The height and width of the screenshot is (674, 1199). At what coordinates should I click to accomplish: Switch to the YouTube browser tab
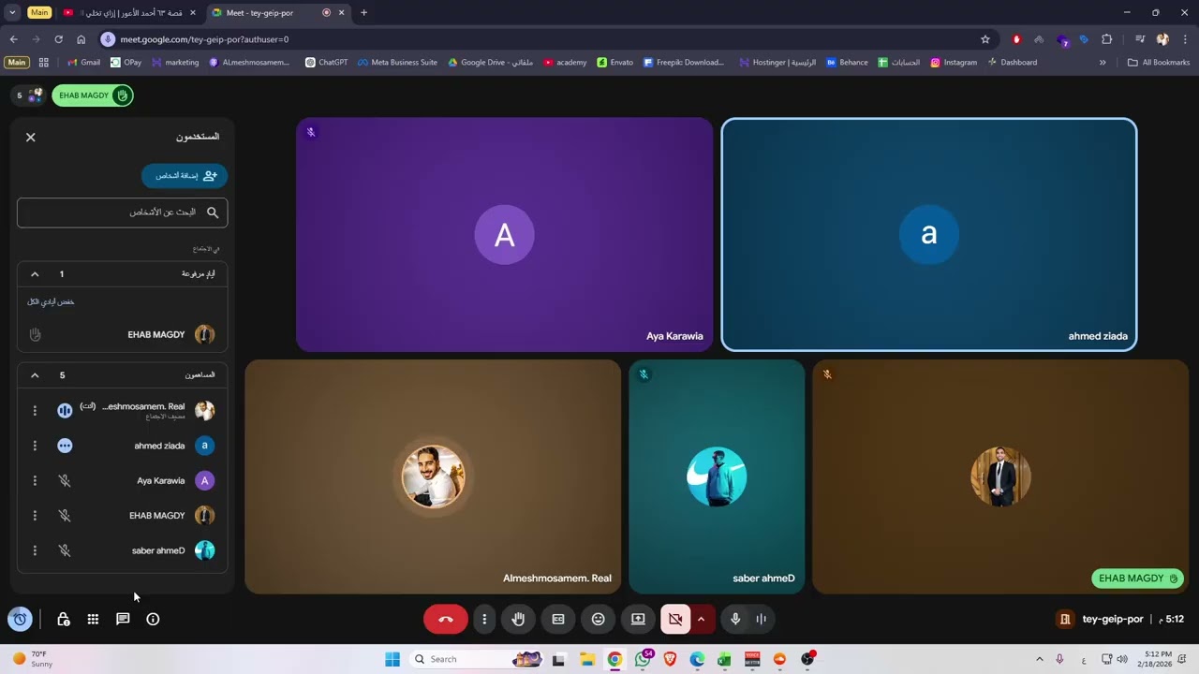pyautogui.click(x=128, y=13)
